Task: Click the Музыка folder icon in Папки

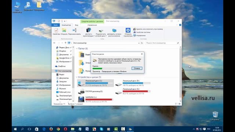Action: [82, 71]
